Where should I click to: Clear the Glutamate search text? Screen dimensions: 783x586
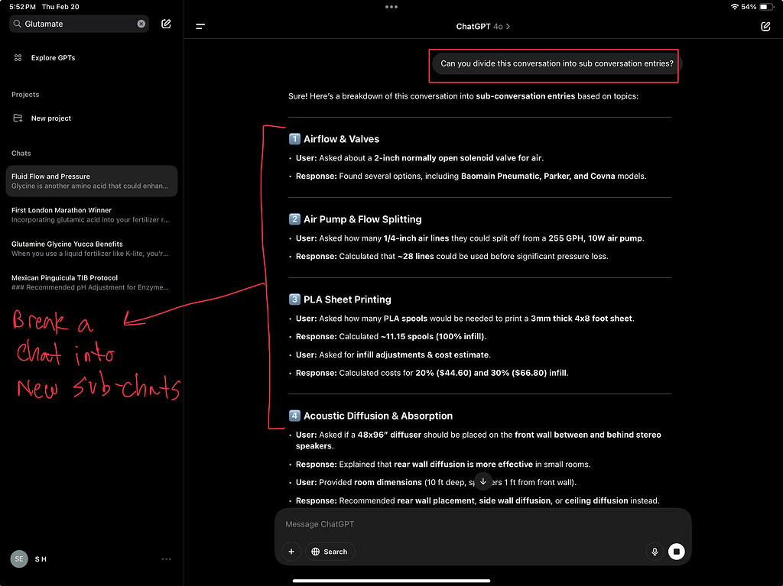(x=141, y=24)
